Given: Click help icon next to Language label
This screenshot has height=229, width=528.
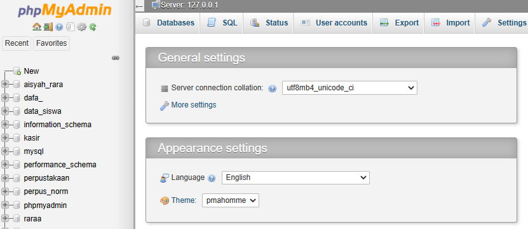Looking at the screenshot, I should [212, 178].
